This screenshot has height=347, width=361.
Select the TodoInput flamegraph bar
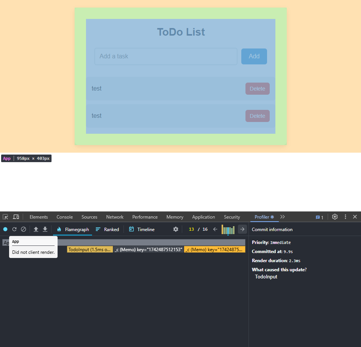tap(89, 249)
